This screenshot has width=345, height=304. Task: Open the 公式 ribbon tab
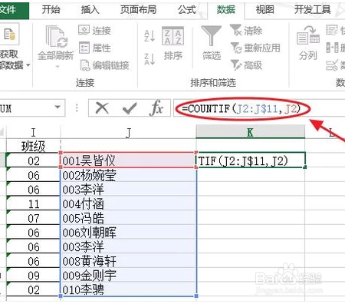tap(187, 10)
